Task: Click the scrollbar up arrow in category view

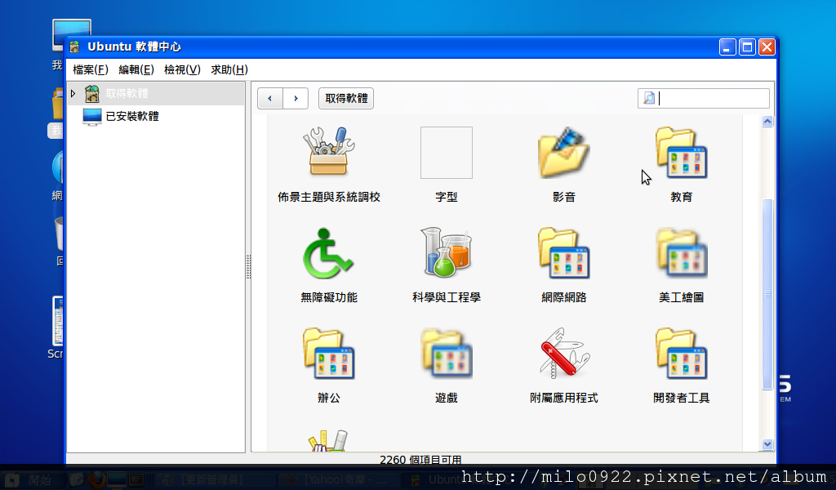Action: [767, 121]
